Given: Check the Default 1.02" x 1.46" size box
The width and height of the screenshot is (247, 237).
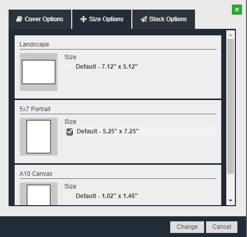Looking at the screenshot, I should [69, 196].
